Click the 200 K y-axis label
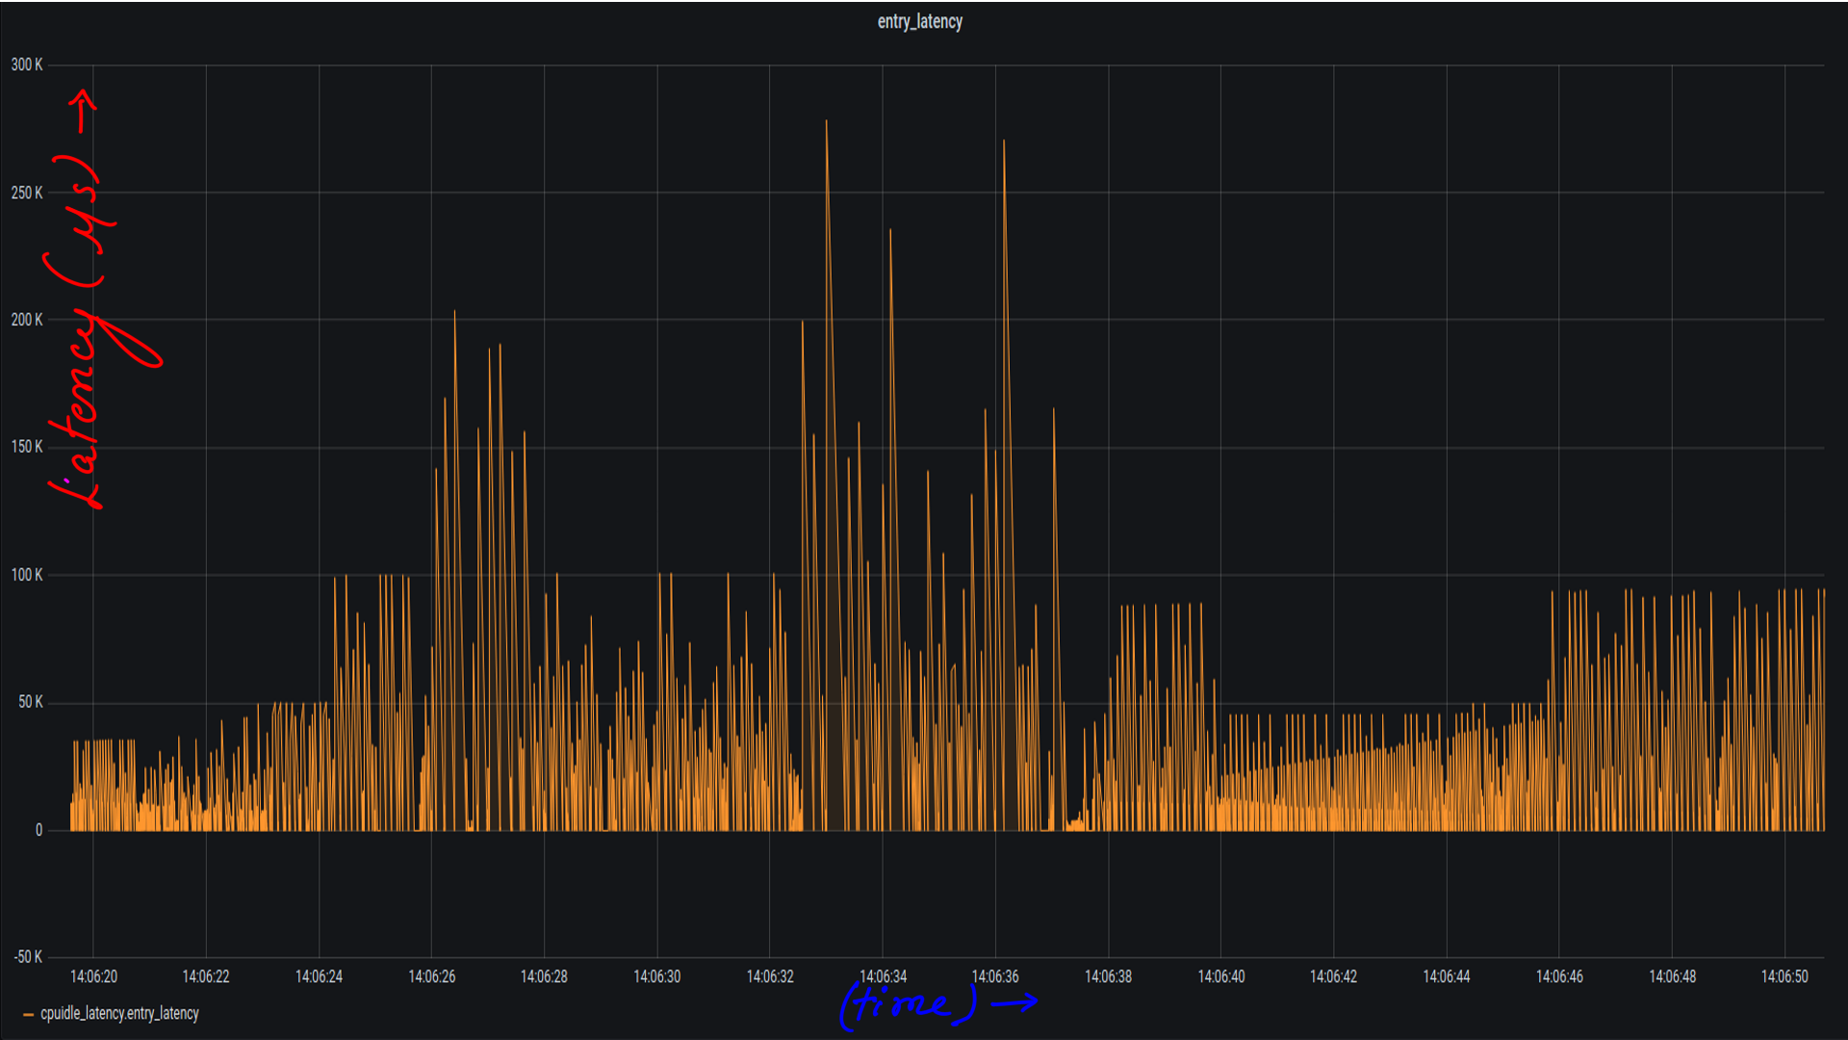Image resolution: width=1848 pixels, height=1040 pixels. click(27, 320)
